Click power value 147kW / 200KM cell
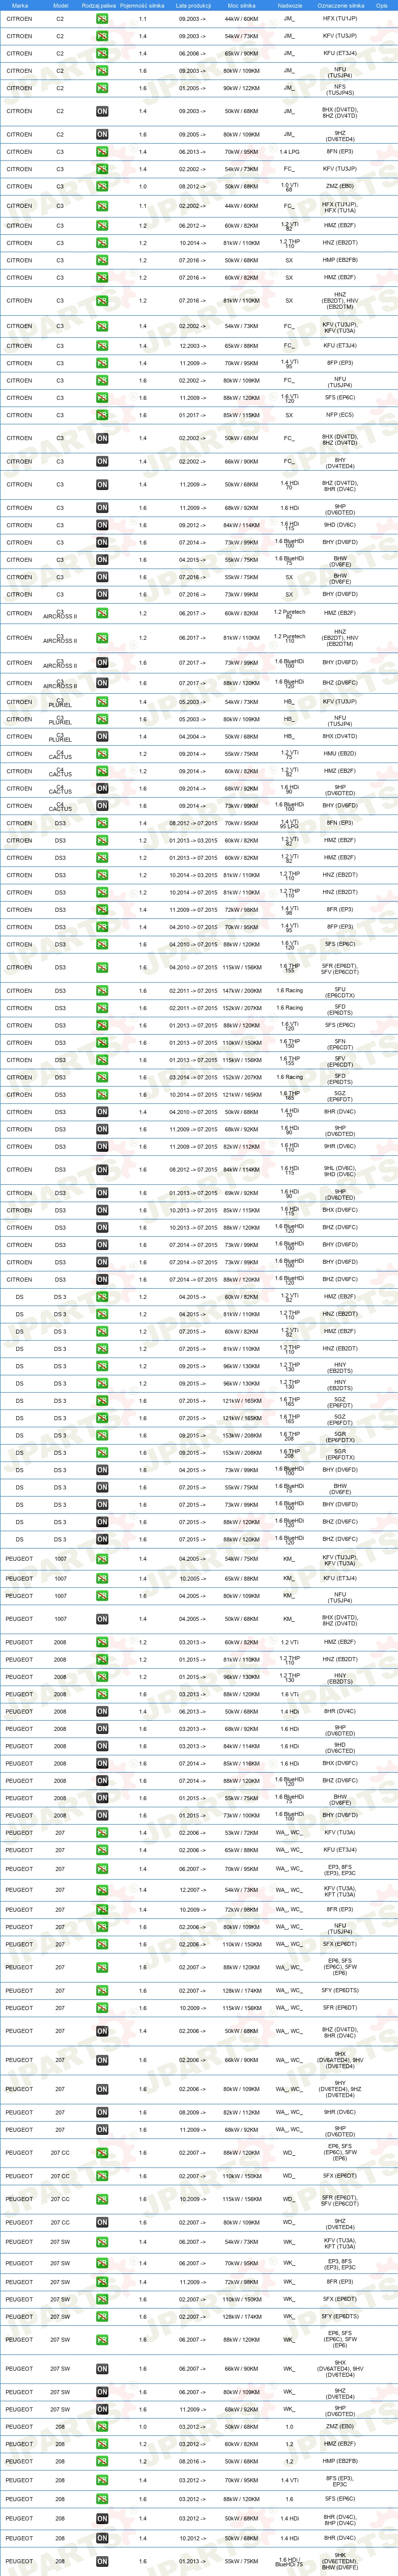This screenshot has height=2576, width=398. 241,991
